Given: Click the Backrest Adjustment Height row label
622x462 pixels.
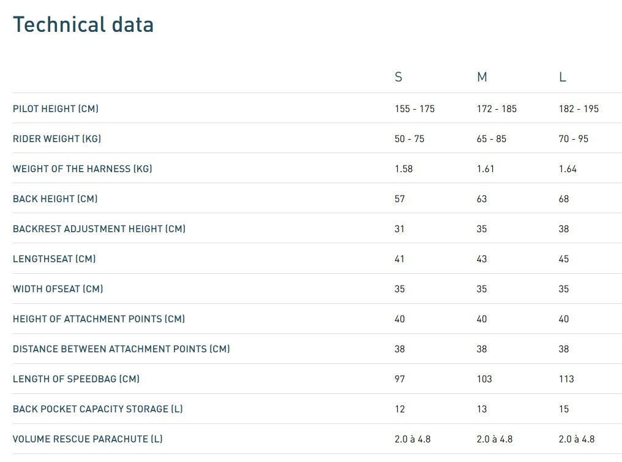Looking at the screenshot, I should coord(99,229).
